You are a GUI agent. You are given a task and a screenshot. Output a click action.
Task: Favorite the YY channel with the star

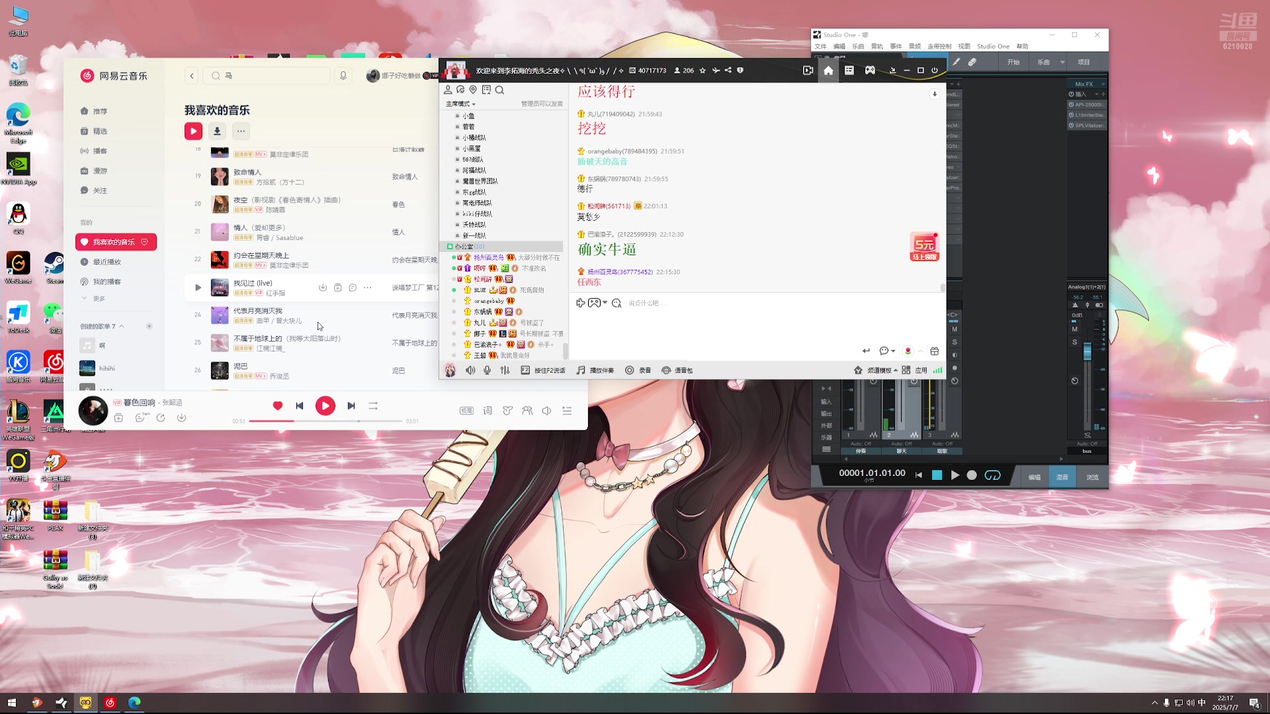(x=702, y=70)
